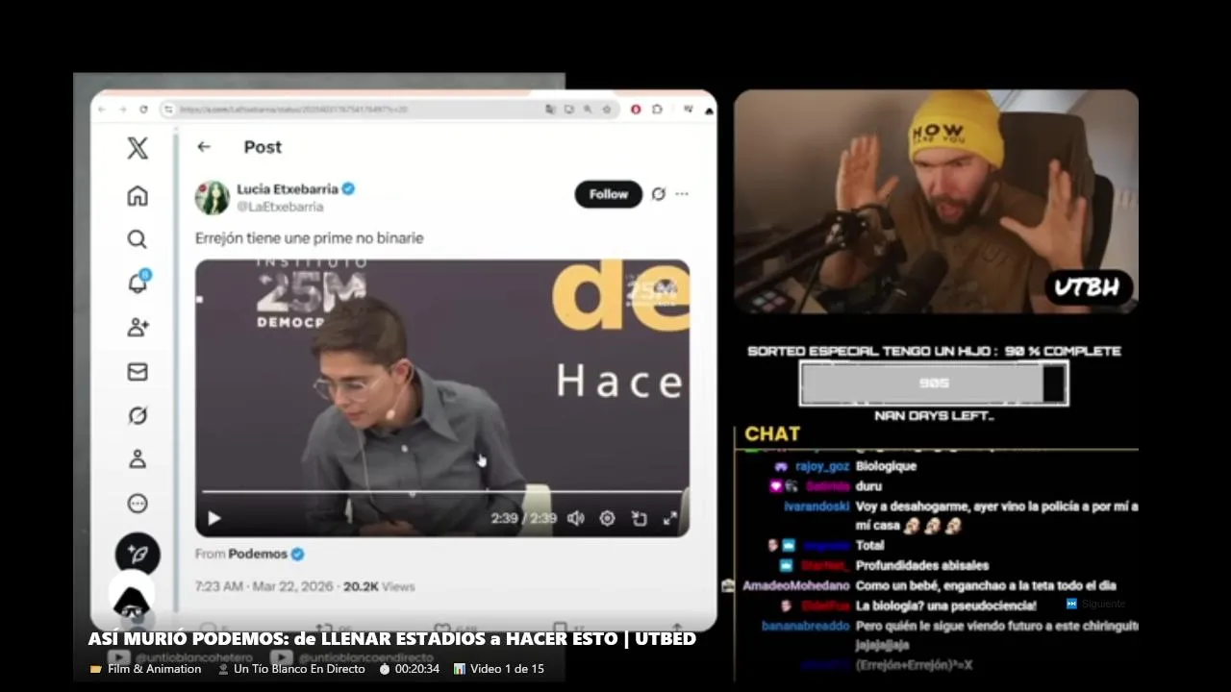Click the 00:20:34 duration label
The width and height of the screenshot is (1231, 692).
pos(417,669)
